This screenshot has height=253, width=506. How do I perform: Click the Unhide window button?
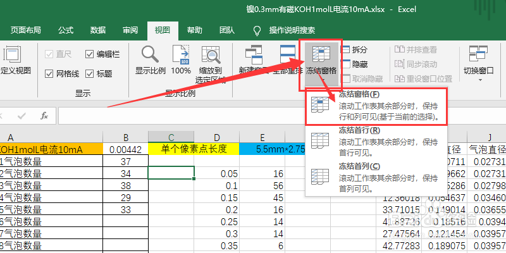[362, 78]
